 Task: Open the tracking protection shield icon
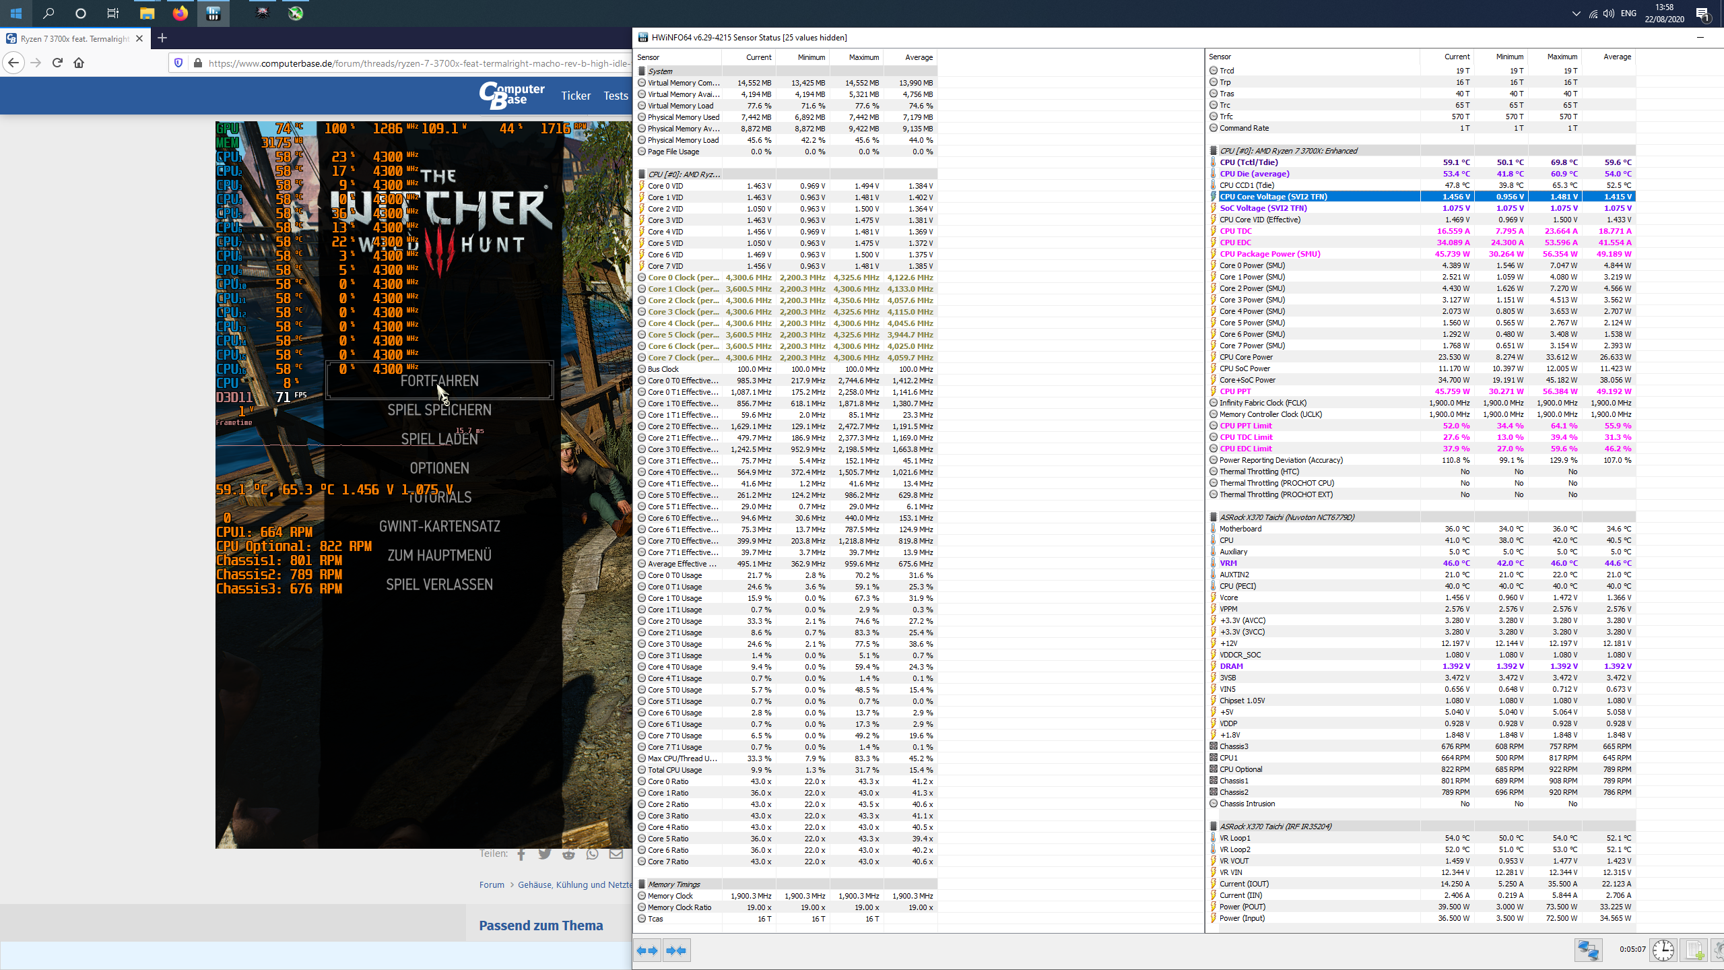[x=178, y=63]
